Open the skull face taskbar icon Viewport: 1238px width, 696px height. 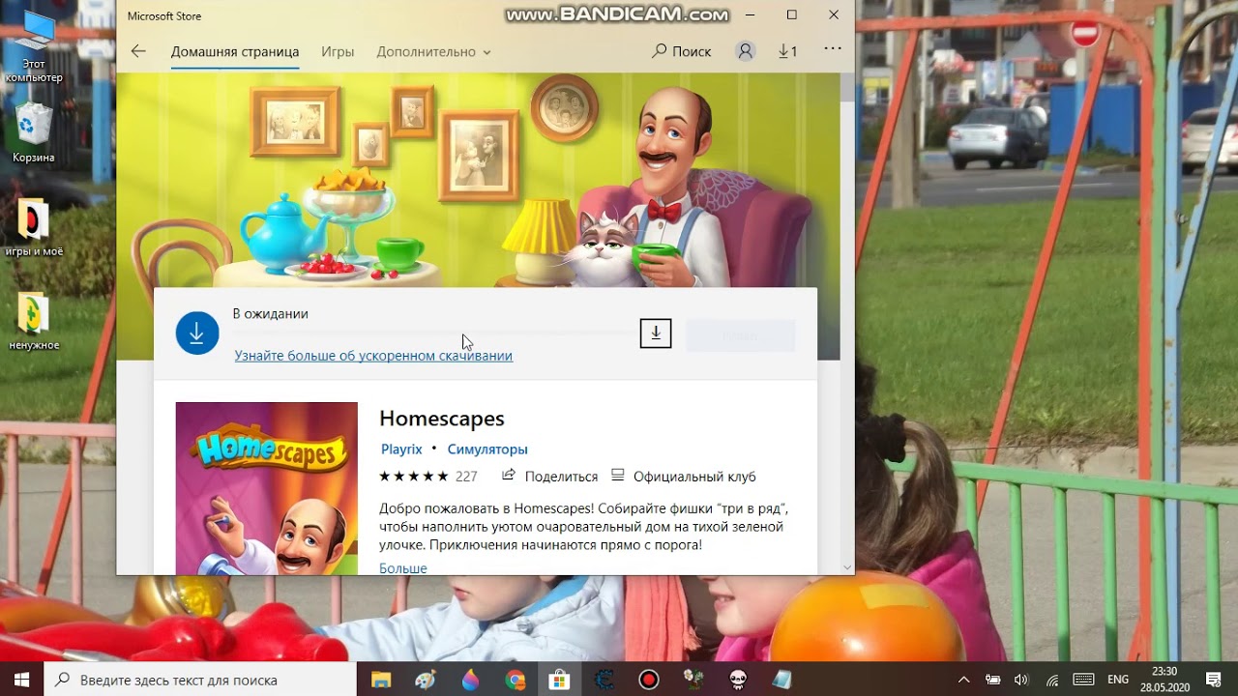pos(737,680)
